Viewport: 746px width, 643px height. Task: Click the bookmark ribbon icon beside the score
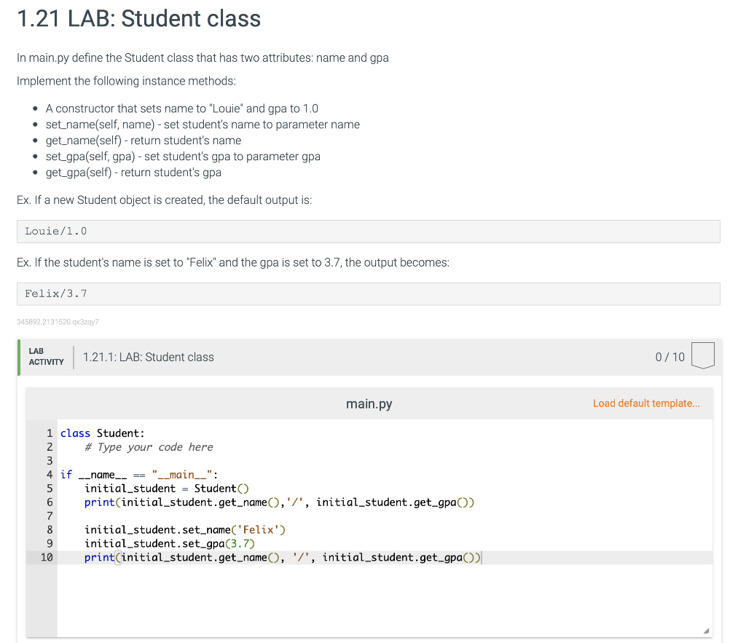[x=702, y=356]
